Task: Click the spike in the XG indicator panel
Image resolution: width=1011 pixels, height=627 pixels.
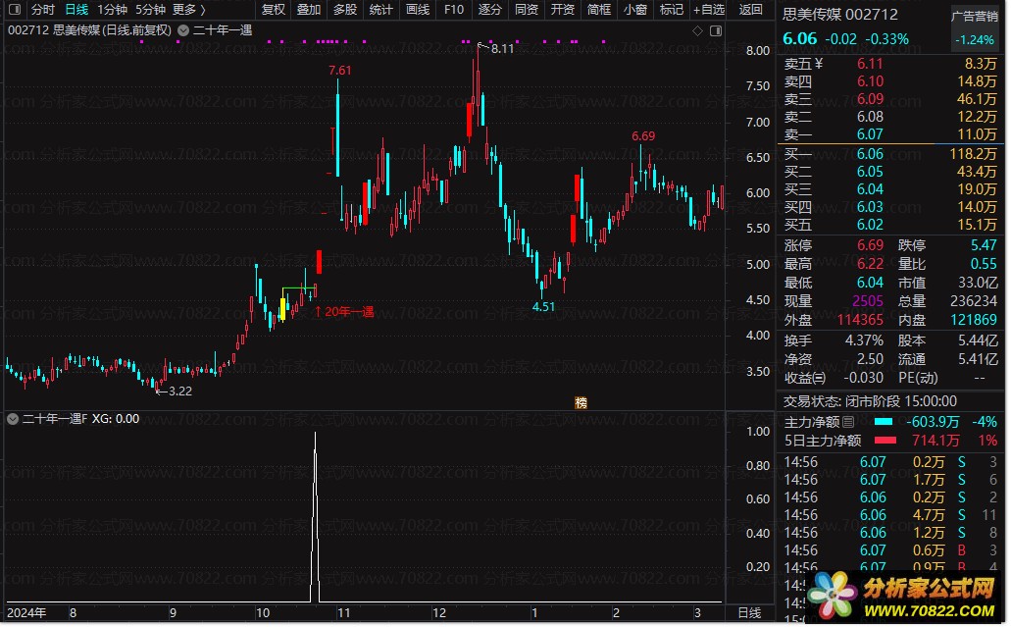Action: click(x=315, y=516)
